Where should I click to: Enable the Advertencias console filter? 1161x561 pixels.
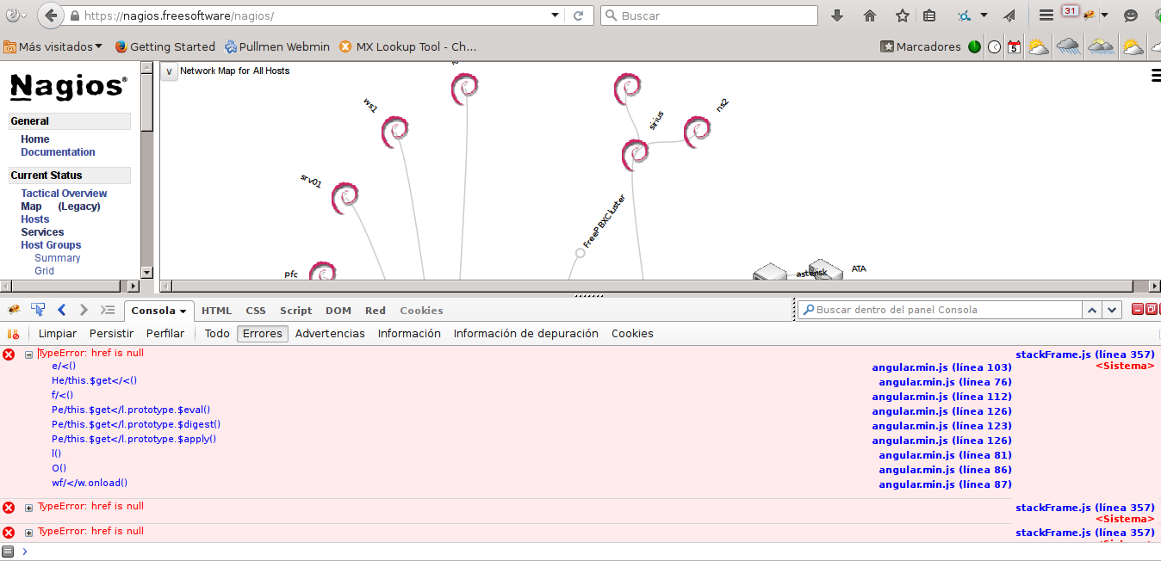[330, 334]
